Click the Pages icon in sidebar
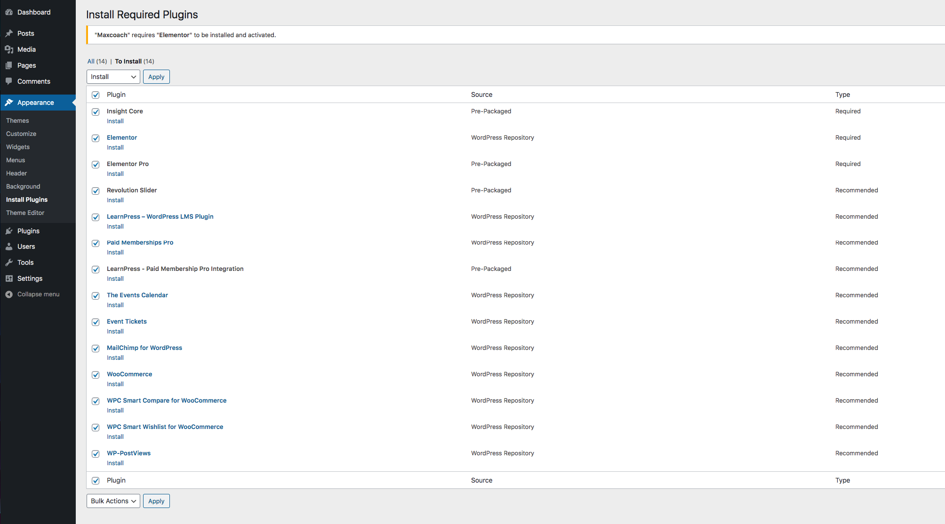945x524 pixels. [x=9, y=65]
